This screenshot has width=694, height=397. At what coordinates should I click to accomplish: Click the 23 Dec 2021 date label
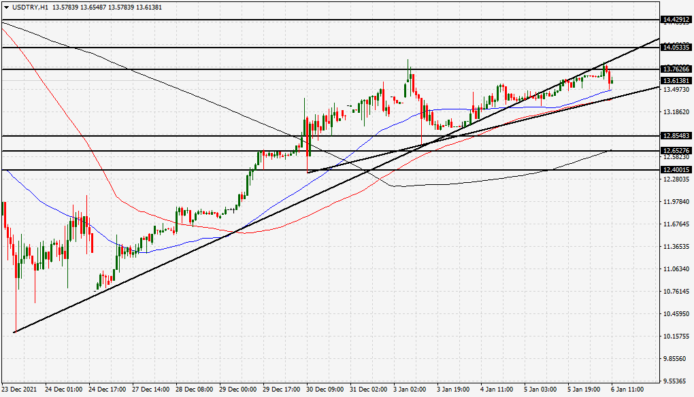click(x=20, y=390)
